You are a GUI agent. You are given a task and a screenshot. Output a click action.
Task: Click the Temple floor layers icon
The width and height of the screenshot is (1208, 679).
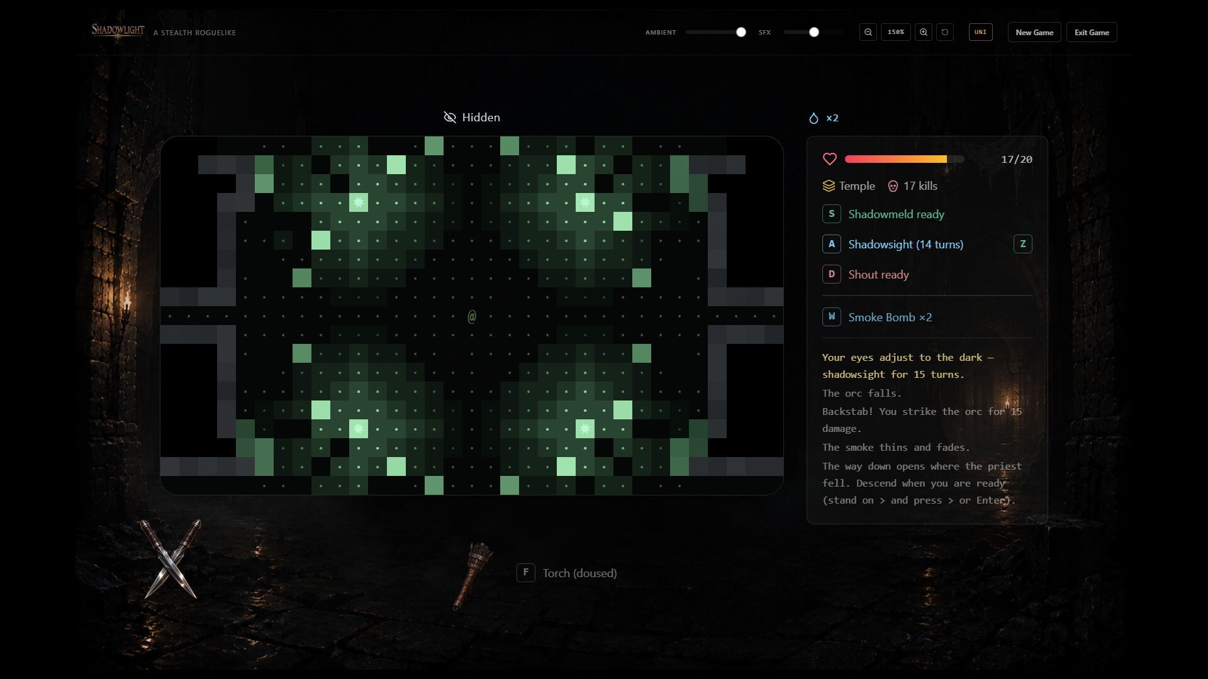(x=829, y=186)
